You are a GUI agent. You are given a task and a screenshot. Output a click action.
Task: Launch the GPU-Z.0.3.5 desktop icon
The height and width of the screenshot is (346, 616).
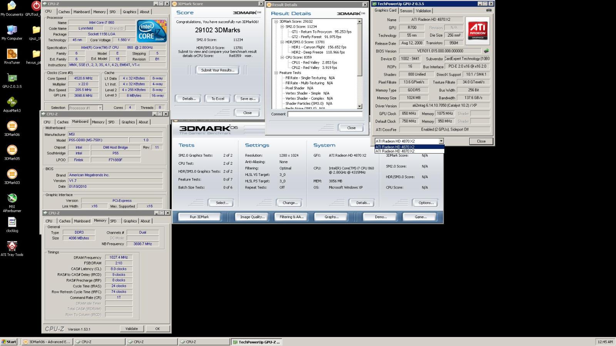[12, 80]
